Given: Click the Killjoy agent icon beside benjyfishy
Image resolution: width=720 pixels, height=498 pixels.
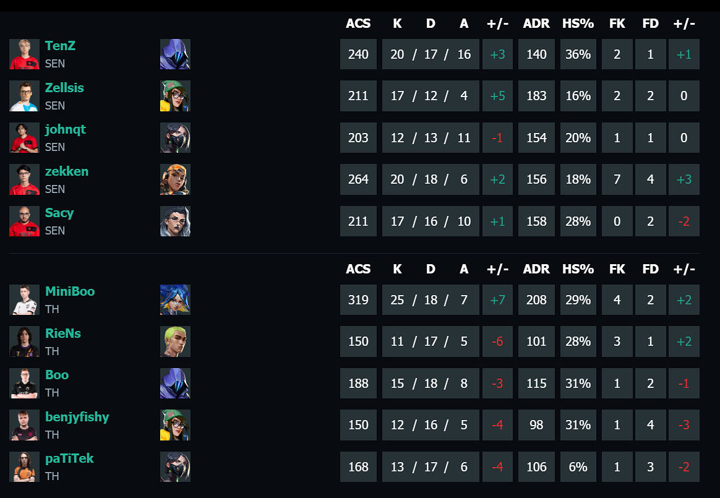Looking at the screenshot, I should [175, 425].
